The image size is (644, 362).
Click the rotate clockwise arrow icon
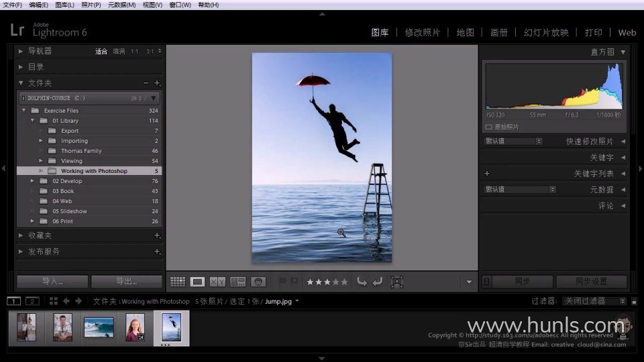[x=378, y=282]
